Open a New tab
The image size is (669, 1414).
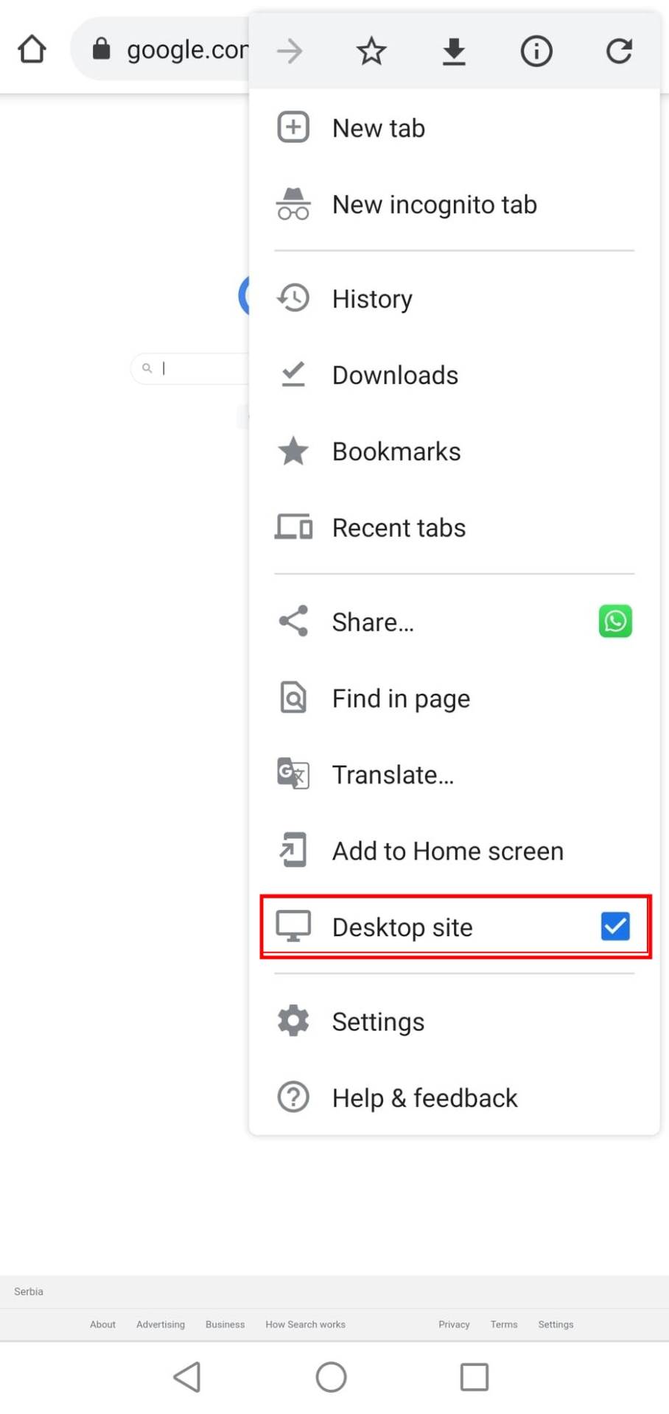[x=378, y=128]
